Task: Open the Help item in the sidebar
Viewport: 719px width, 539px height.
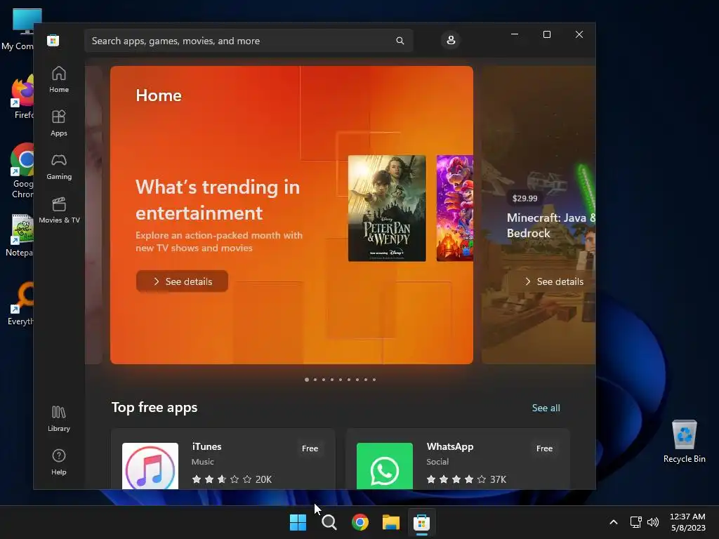Action: click(x=59, y=462)
